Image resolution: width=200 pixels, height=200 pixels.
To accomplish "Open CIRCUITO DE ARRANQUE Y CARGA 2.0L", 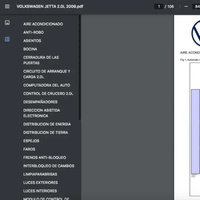I will click(x=47, y=74).
